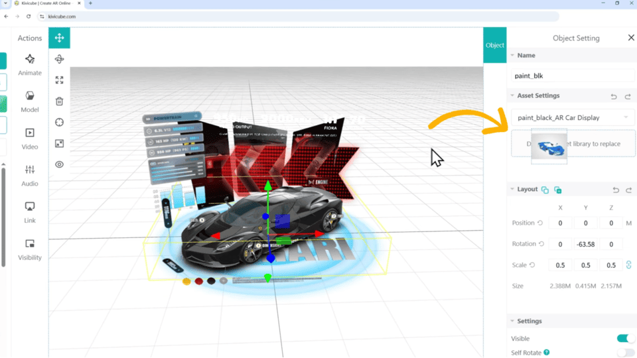Click the target focus icon
The image size is (637, 358).
[x=59, y=122]
